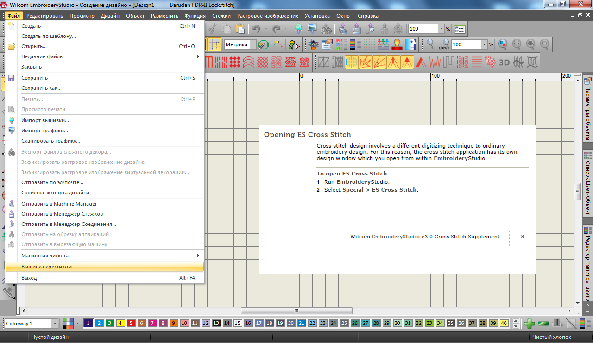Select the red diamond motif fill icon

click(235, 61)
